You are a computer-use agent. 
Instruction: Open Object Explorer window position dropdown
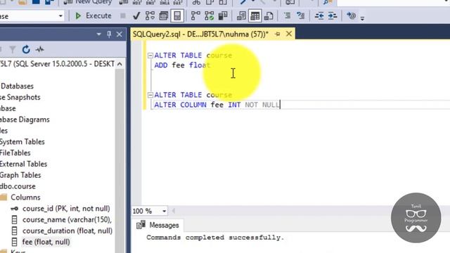[98, 34]
